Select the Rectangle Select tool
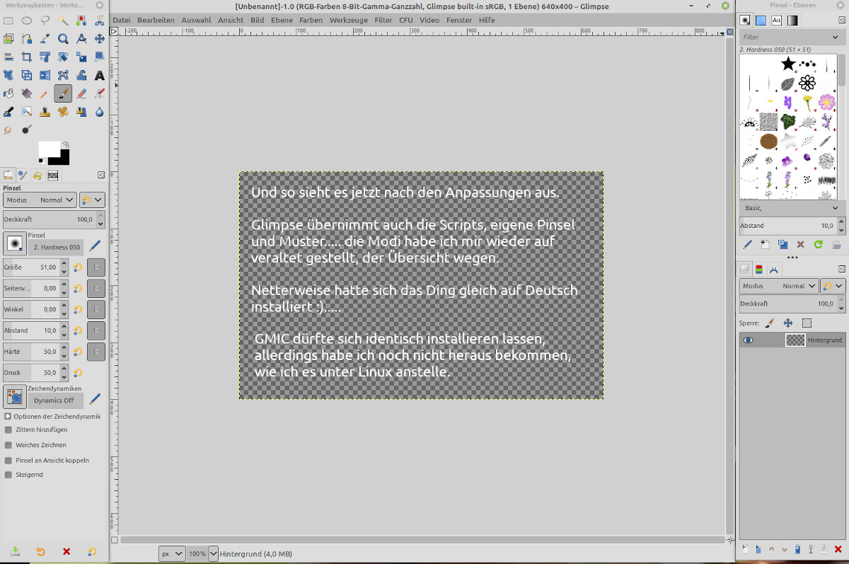849x564 pixels. (x=8, y=21)
